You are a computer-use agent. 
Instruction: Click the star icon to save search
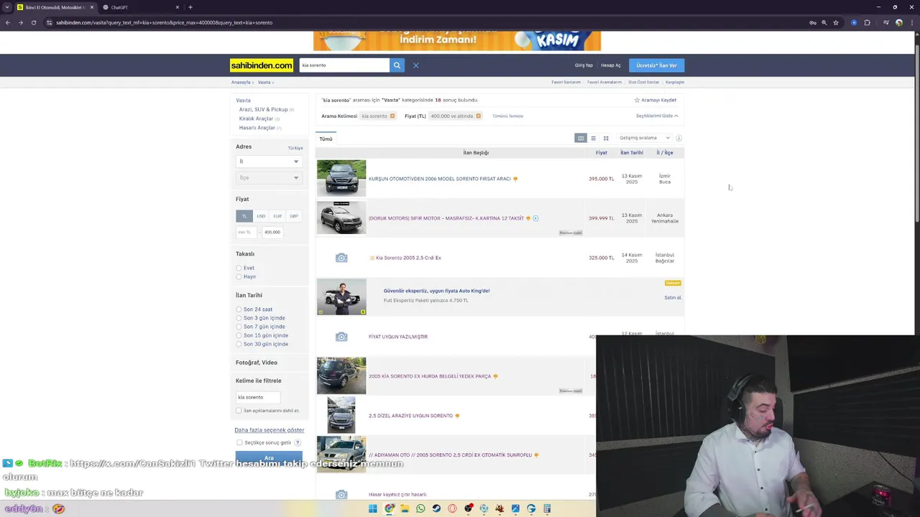coord(637,101)
